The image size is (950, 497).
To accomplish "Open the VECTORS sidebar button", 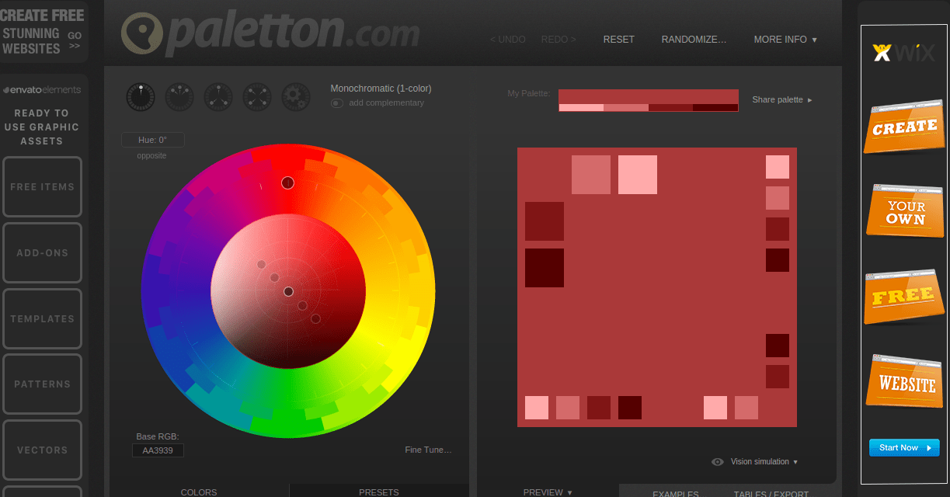I will click(x=42, y=450).
